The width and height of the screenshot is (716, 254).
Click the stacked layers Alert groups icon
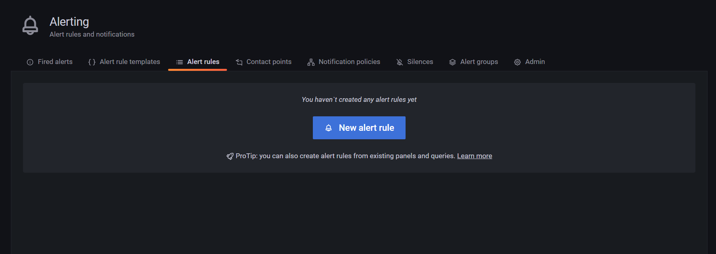click(452, 62)
